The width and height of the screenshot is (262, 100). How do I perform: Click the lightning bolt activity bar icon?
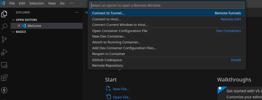[x=4, y=90]
